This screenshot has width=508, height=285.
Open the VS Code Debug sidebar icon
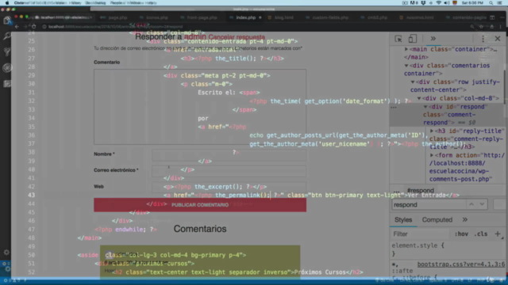point(6,68)
